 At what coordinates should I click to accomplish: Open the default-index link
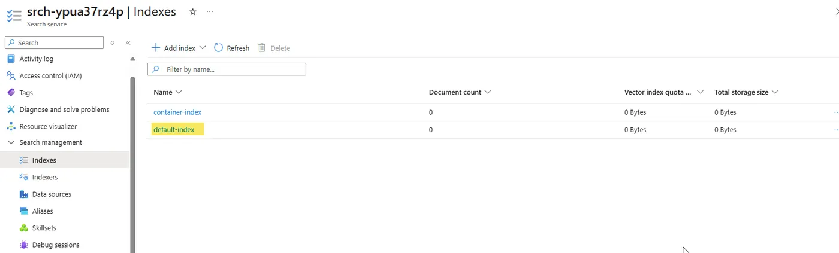[x=174, y=130]
